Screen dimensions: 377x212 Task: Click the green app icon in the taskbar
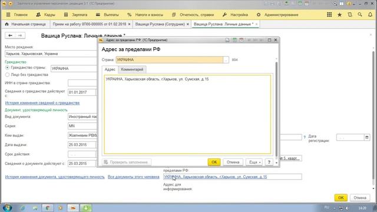click(x=86, y=208)
